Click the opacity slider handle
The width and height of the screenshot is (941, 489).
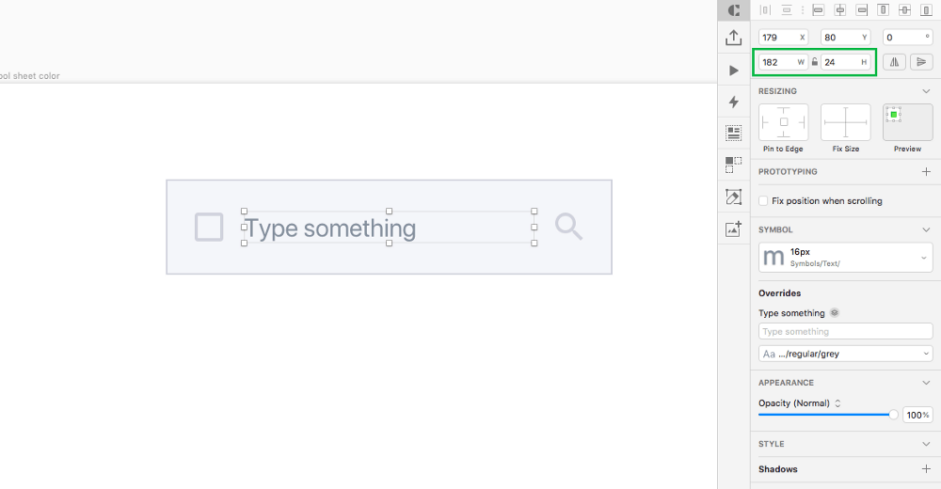tap(894, 415)
